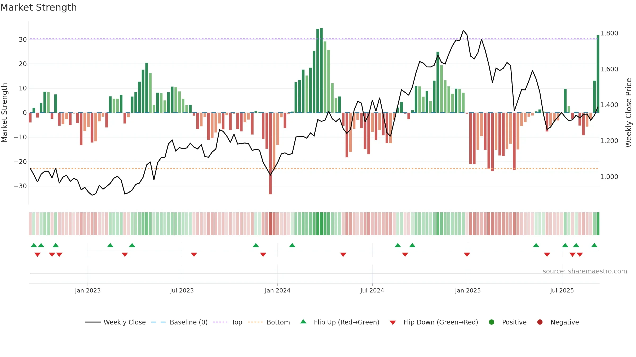Select the Flip Up (Red→Green) legend label
This screenshot has width=636, height=357.
pyautogui.click(x=347, y=322)
